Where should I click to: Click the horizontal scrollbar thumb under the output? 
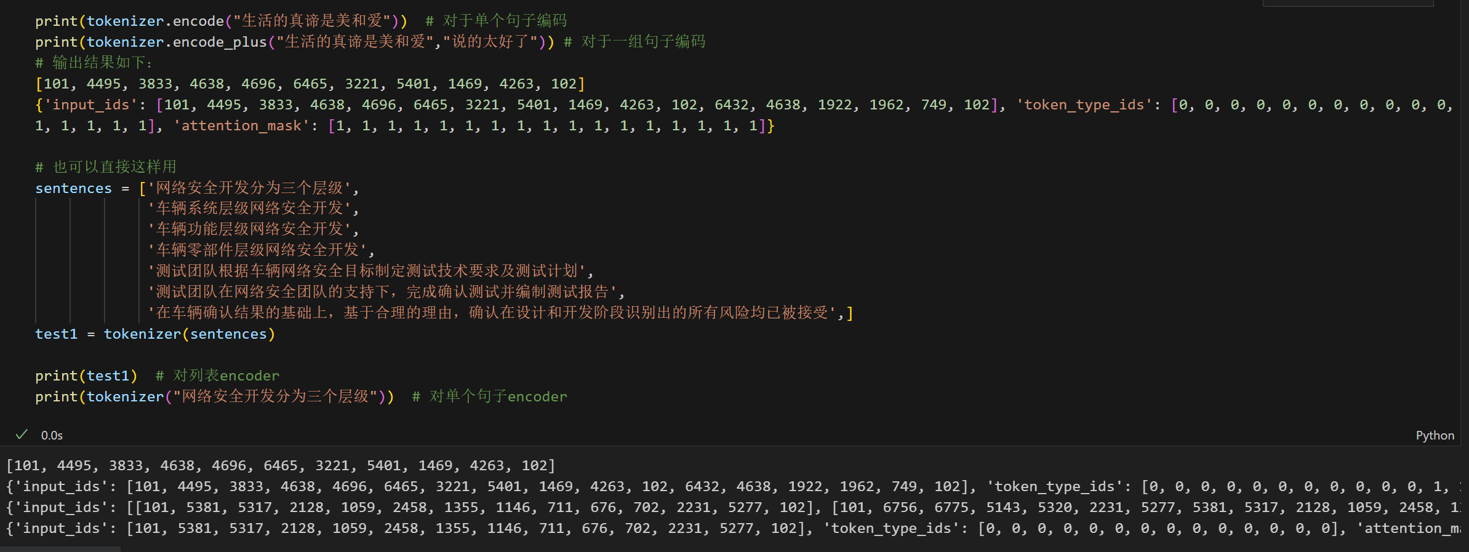pyautogui.click(x=60, y=549)
